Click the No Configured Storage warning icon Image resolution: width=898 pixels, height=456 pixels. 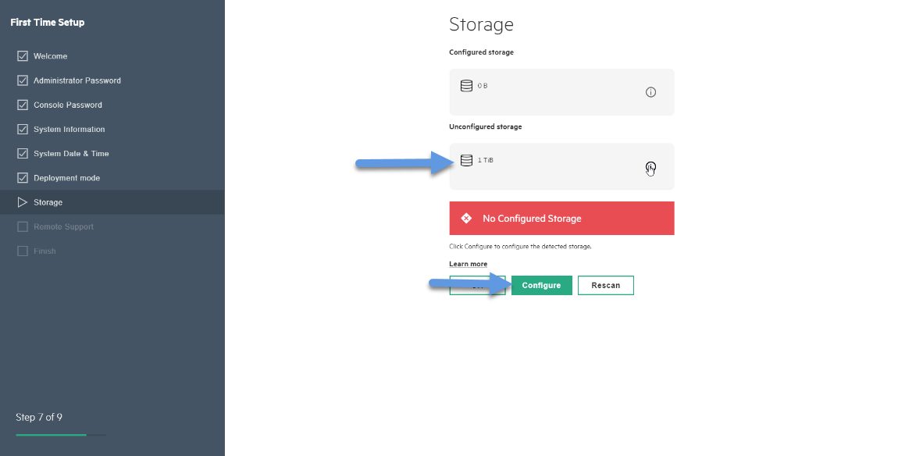(x=466, y=219)
